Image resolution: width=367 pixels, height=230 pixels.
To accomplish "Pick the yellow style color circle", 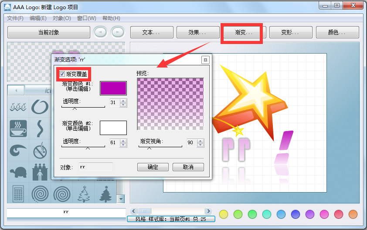I will pyautogui.click(x=224, y=214).
